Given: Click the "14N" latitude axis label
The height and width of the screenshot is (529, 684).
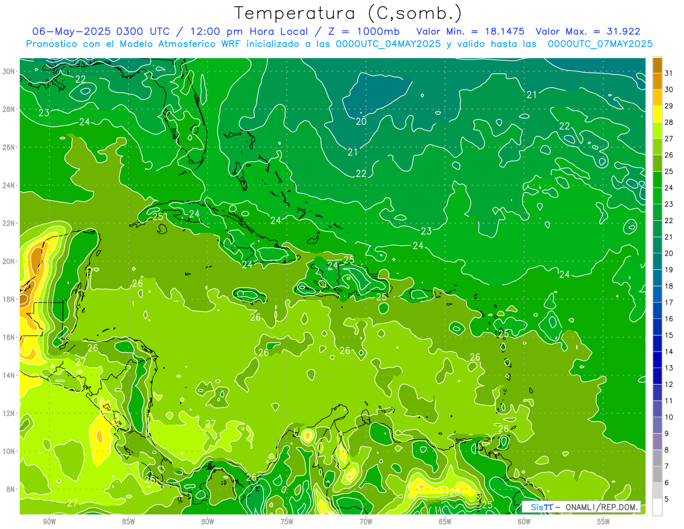Looking at the screenshot, I should click(x=8, y=375).
